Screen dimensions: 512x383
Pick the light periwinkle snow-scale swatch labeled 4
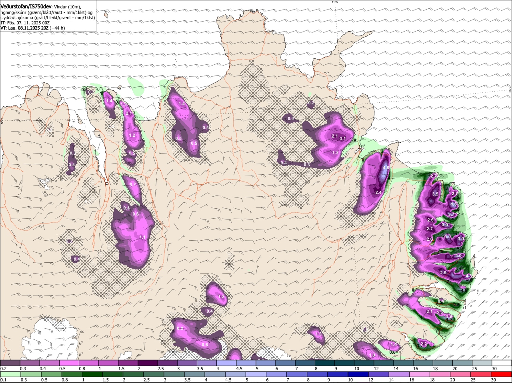click(x=226, y=363)
